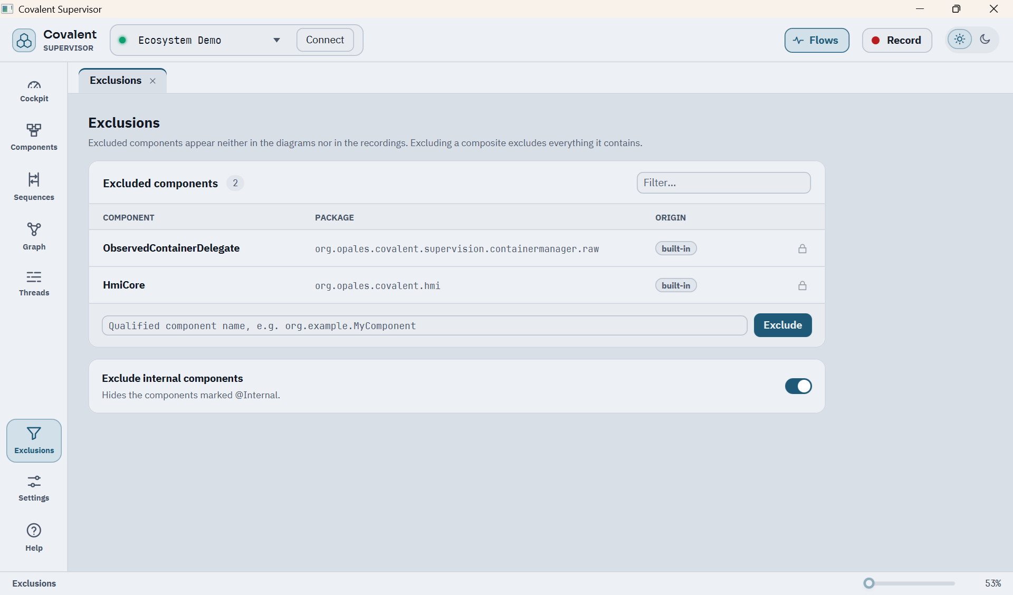Click the PACKAGE column header

tap(335, 217)
